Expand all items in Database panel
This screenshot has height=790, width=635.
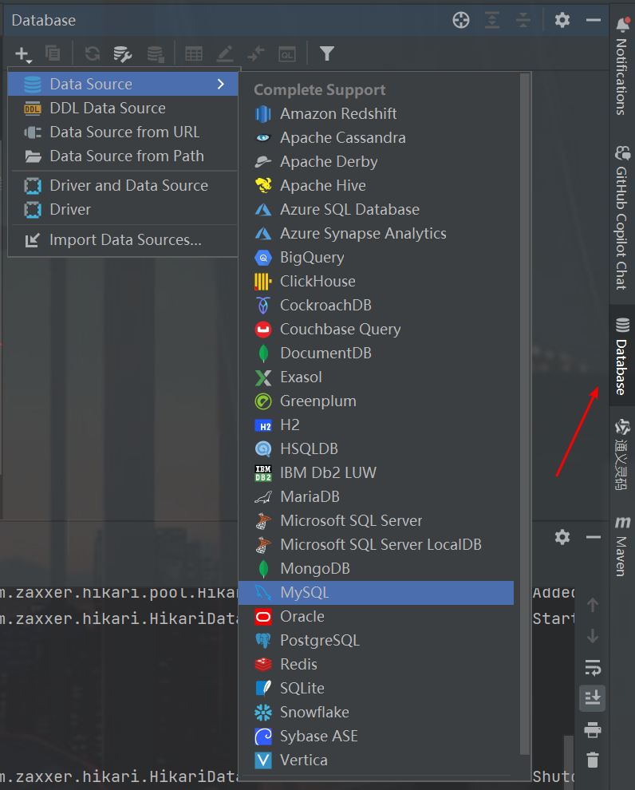pyautogui.click(x=492, y=20)
